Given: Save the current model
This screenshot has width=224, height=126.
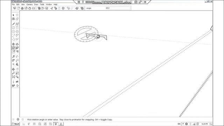Looking at the screenshot, I should pyautogui.click(x=47, y=8).
